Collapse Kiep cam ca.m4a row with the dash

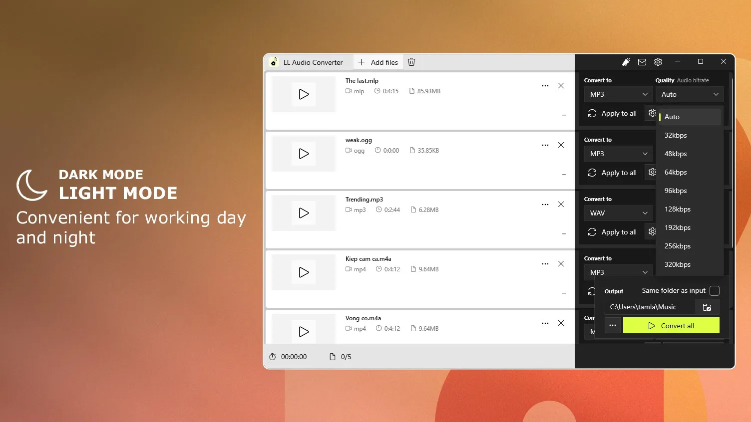click(564, 293)
